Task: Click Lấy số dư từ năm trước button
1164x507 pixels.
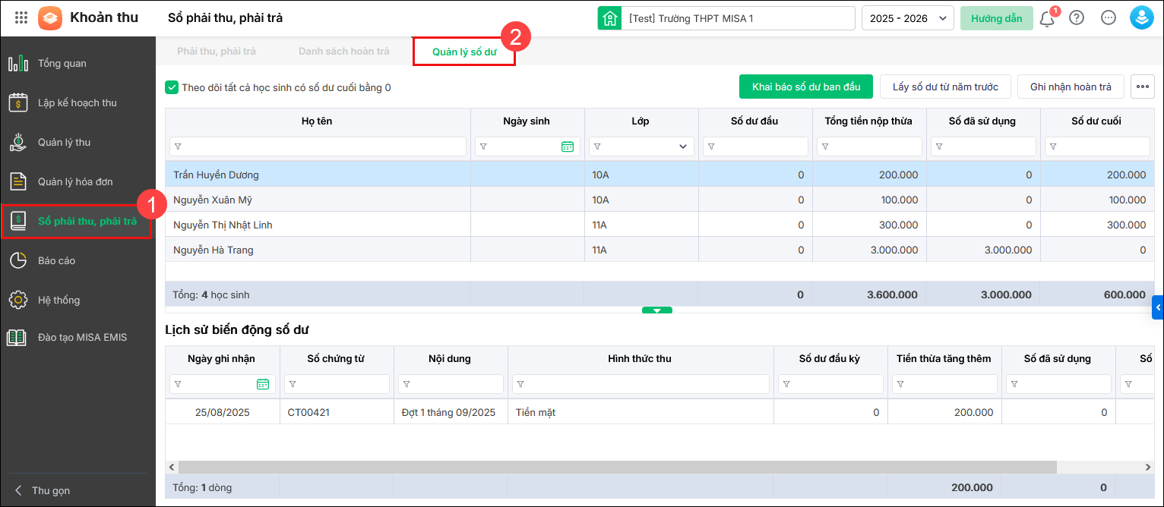Action: (x=945, y=87)
